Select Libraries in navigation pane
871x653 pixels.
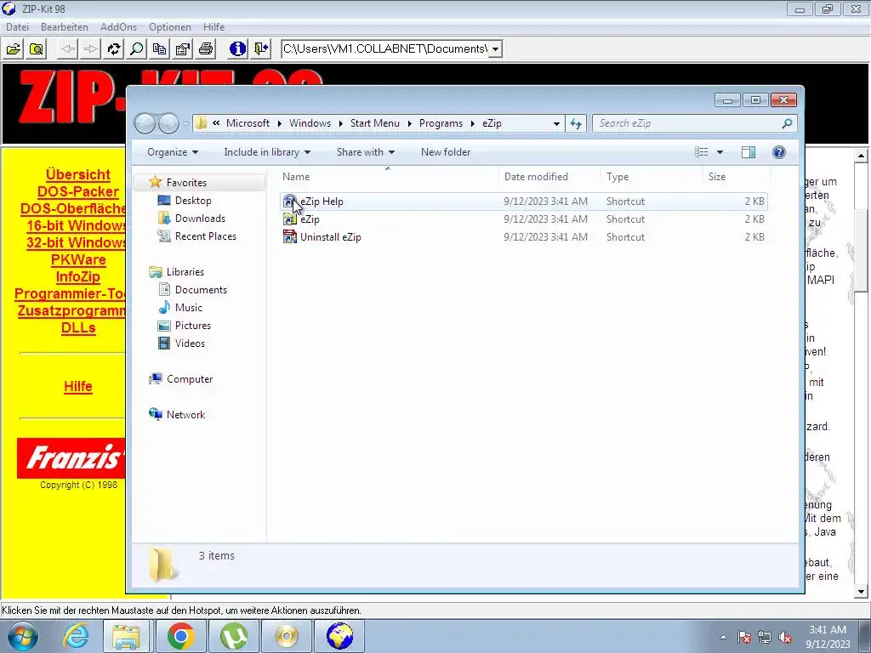coord(185,272)
